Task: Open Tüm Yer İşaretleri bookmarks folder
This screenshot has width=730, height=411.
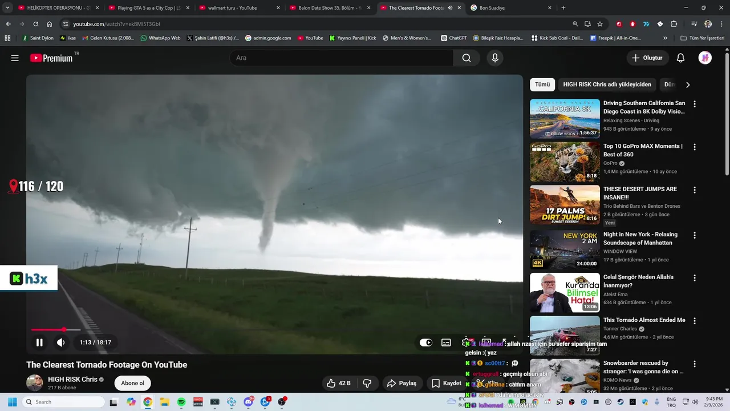Action: click(702, 38)
